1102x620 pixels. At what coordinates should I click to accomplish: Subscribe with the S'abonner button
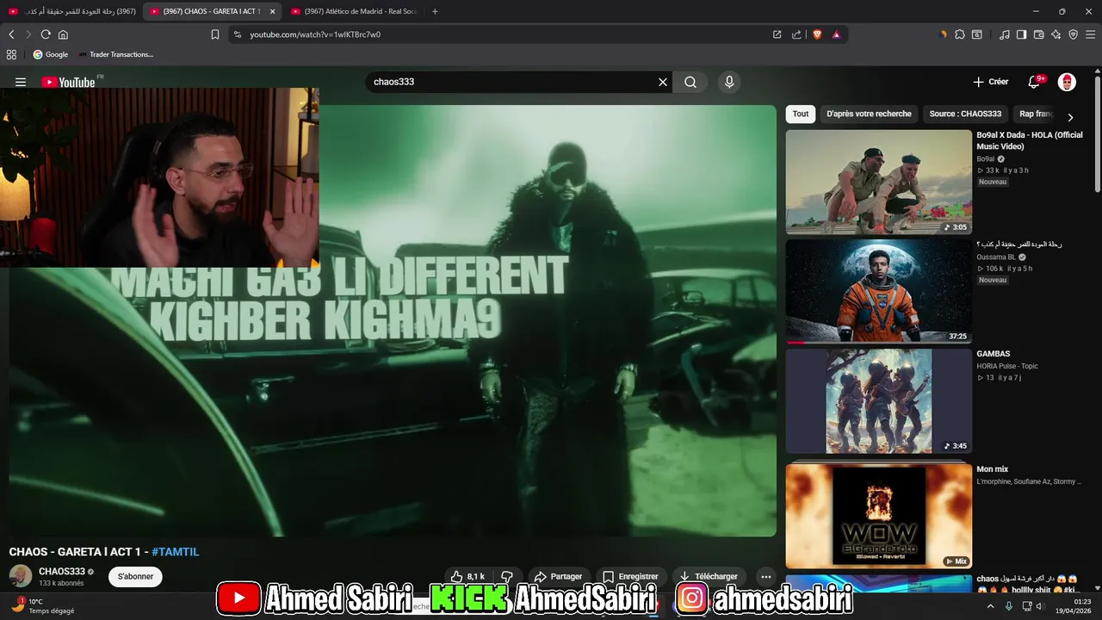pos(135,576)
